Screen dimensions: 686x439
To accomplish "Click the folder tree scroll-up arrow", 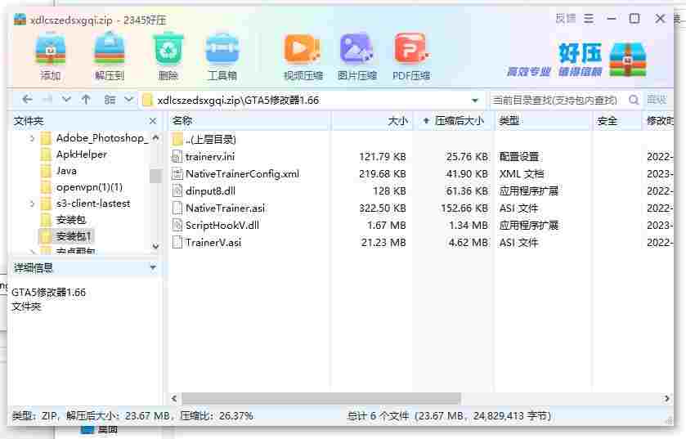I will coord(155,137).
